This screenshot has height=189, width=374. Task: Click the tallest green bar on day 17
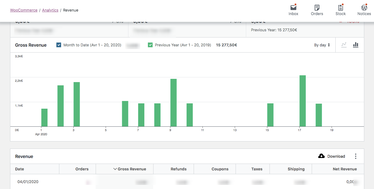tap(303, 100)
